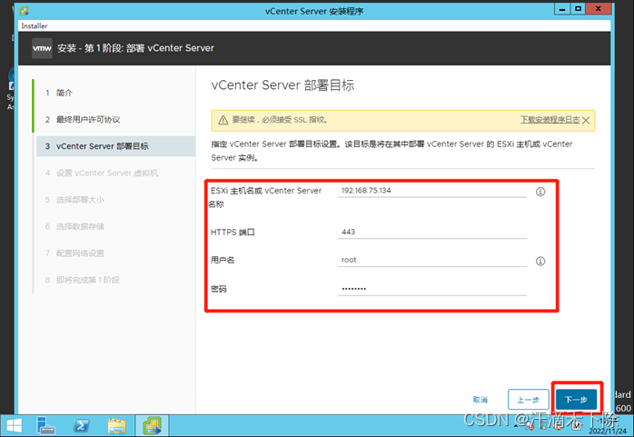This screenshot has height=437, width=634.
Task: Click the info icon beside ESXi host name field
Action: click(x=540, y=192)
